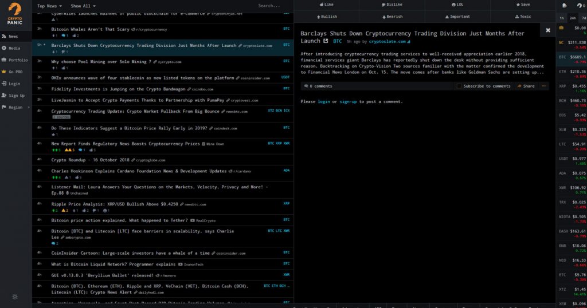Open Login from the sidebar

15,84
